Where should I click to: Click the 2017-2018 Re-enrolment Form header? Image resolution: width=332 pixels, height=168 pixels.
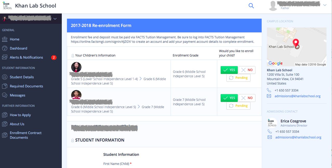point(164,25)
